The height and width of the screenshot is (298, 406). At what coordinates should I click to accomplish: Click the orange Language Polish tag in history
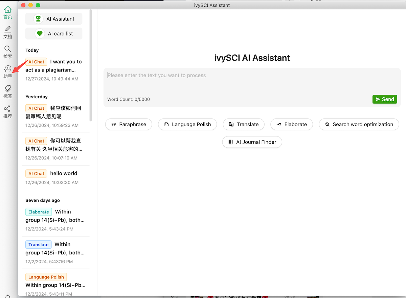point(46,277)
